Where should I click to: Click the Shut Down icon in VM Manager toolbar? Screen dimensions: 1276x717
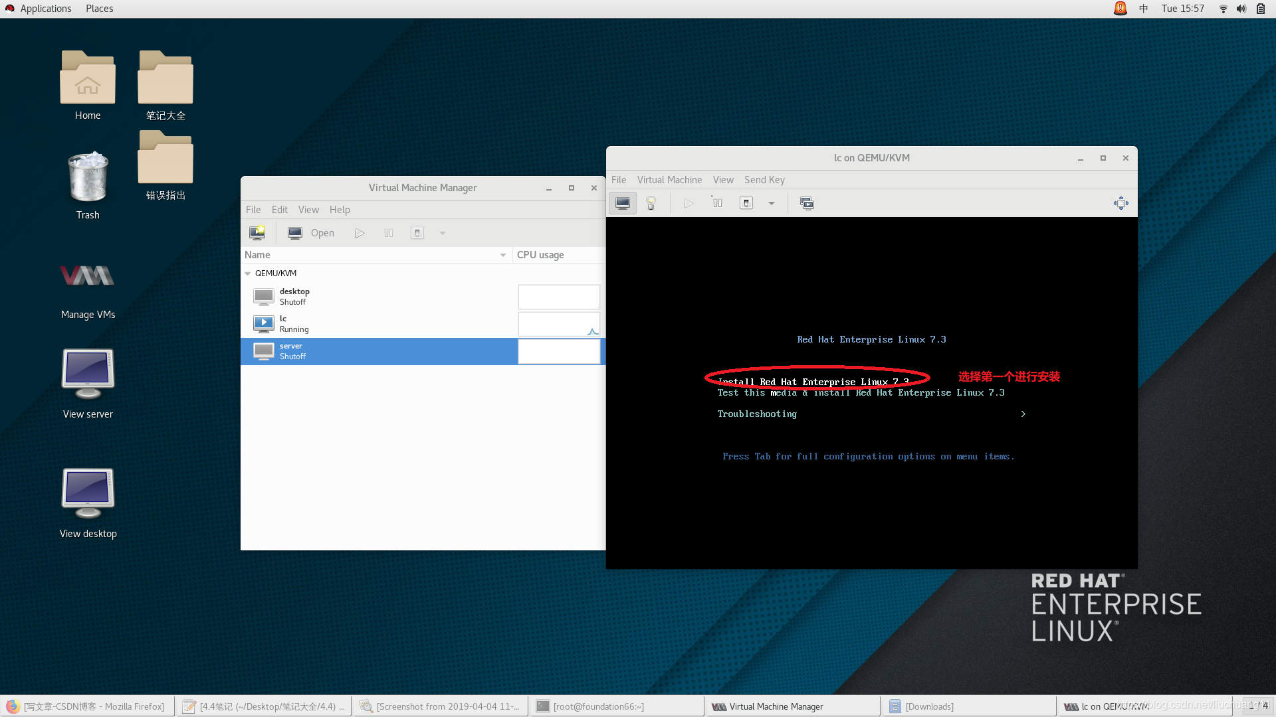pyautogui.click(x=417, y=233)
